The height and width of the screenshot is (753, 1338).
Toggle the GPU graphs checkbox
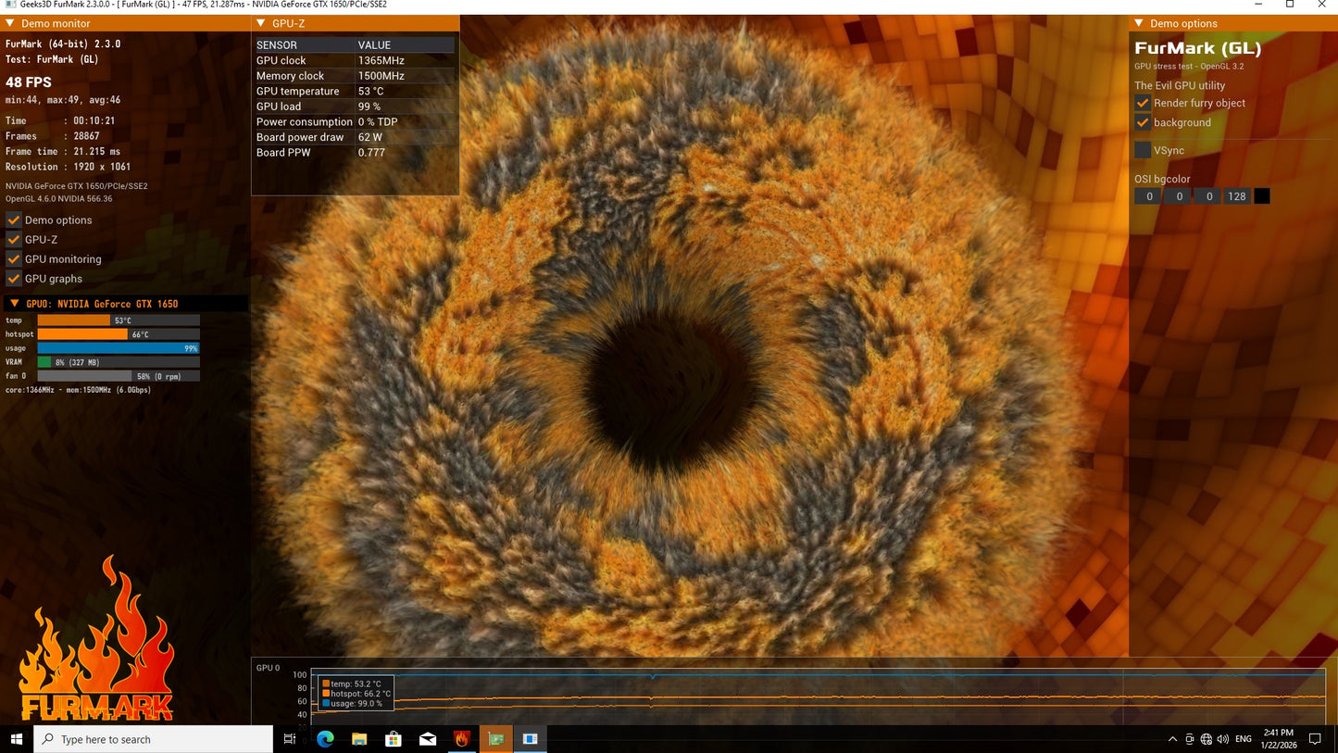[x=14, y=279]
